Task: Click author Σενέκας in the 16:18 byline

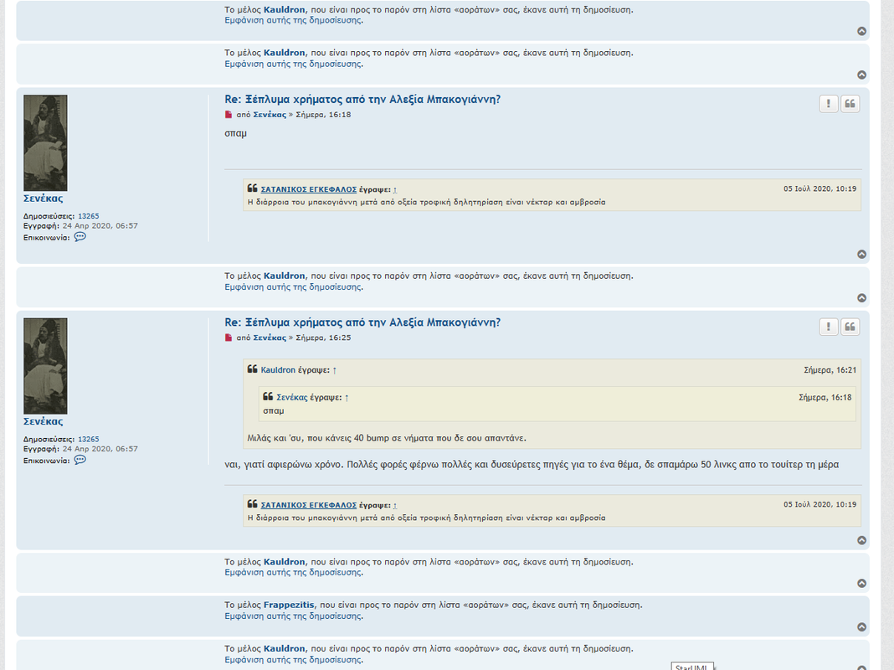Action: (x=270, y=115)
